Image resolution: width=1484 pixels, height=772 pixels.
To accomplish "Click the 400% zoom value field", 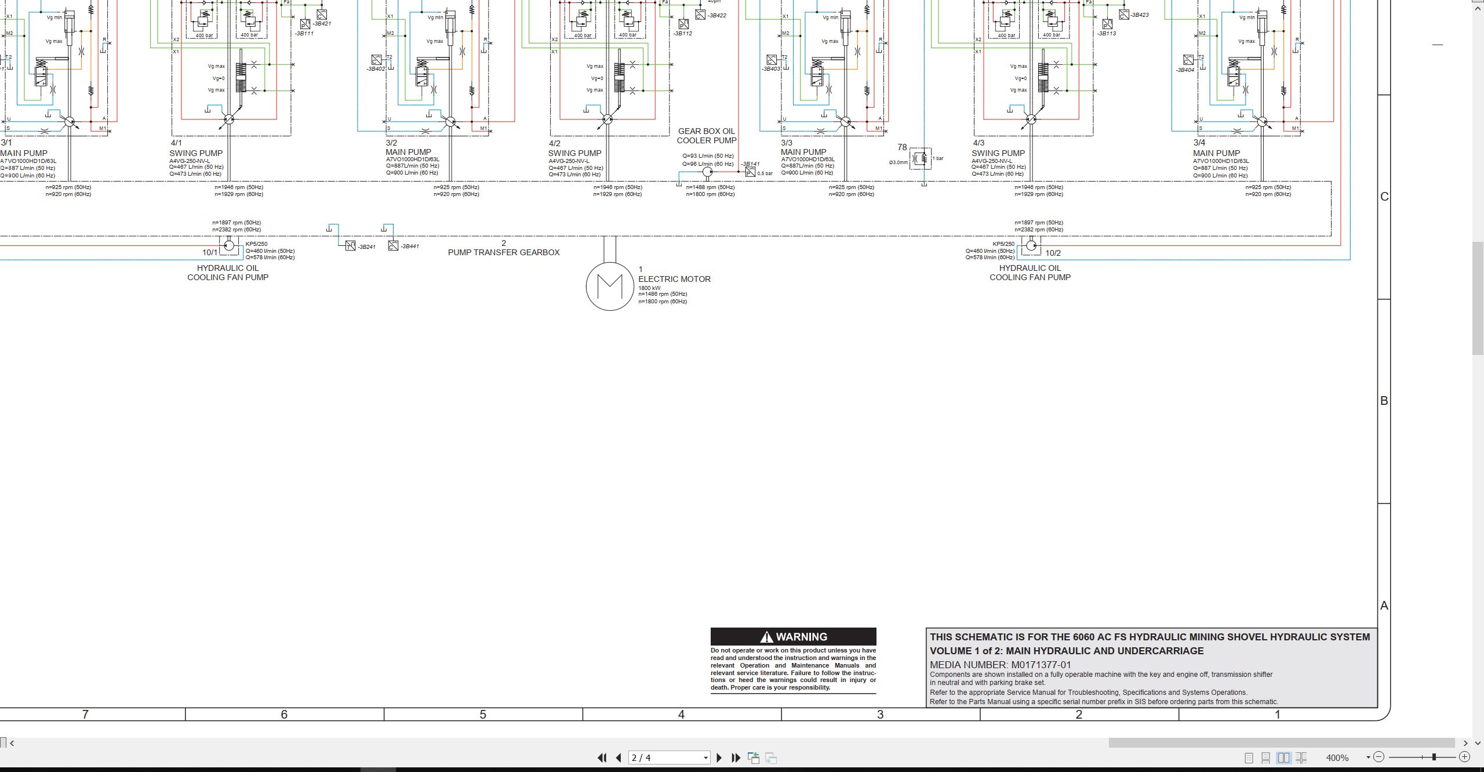I will pyautogui.click(x=1337, y=757).
